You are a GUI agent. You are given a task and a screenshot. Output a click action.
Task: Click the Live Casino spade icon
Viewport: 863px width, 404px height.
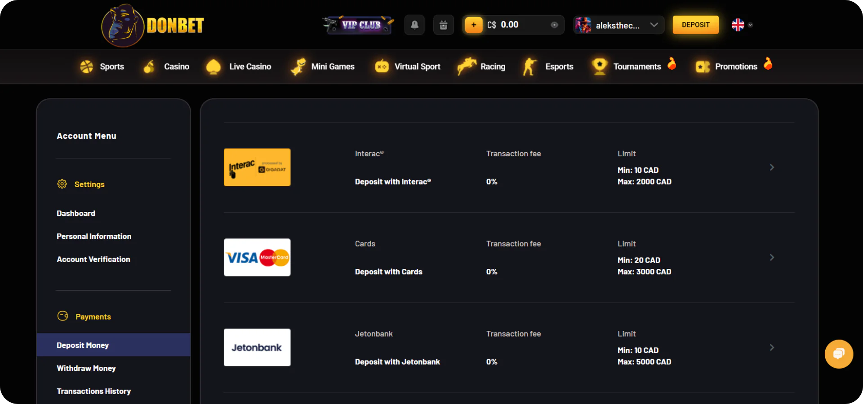tap(214, 66)
